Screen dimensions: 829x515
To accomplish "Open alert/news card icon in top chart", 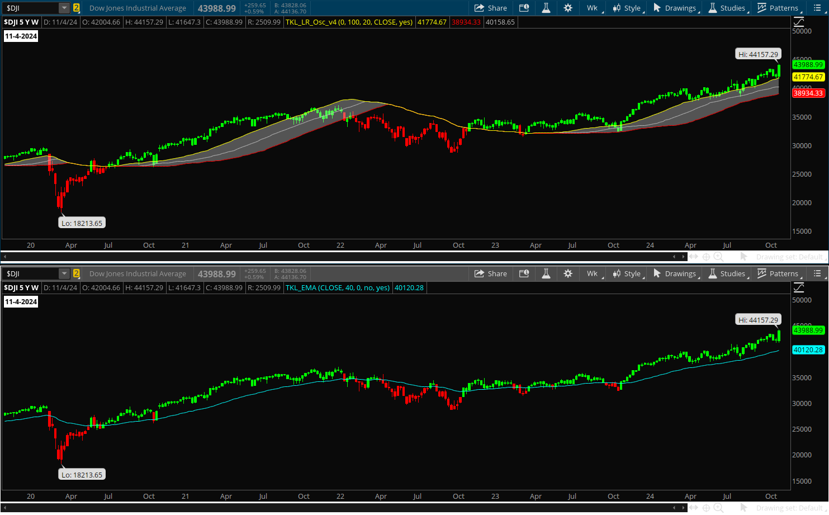I will pos(524,8).
